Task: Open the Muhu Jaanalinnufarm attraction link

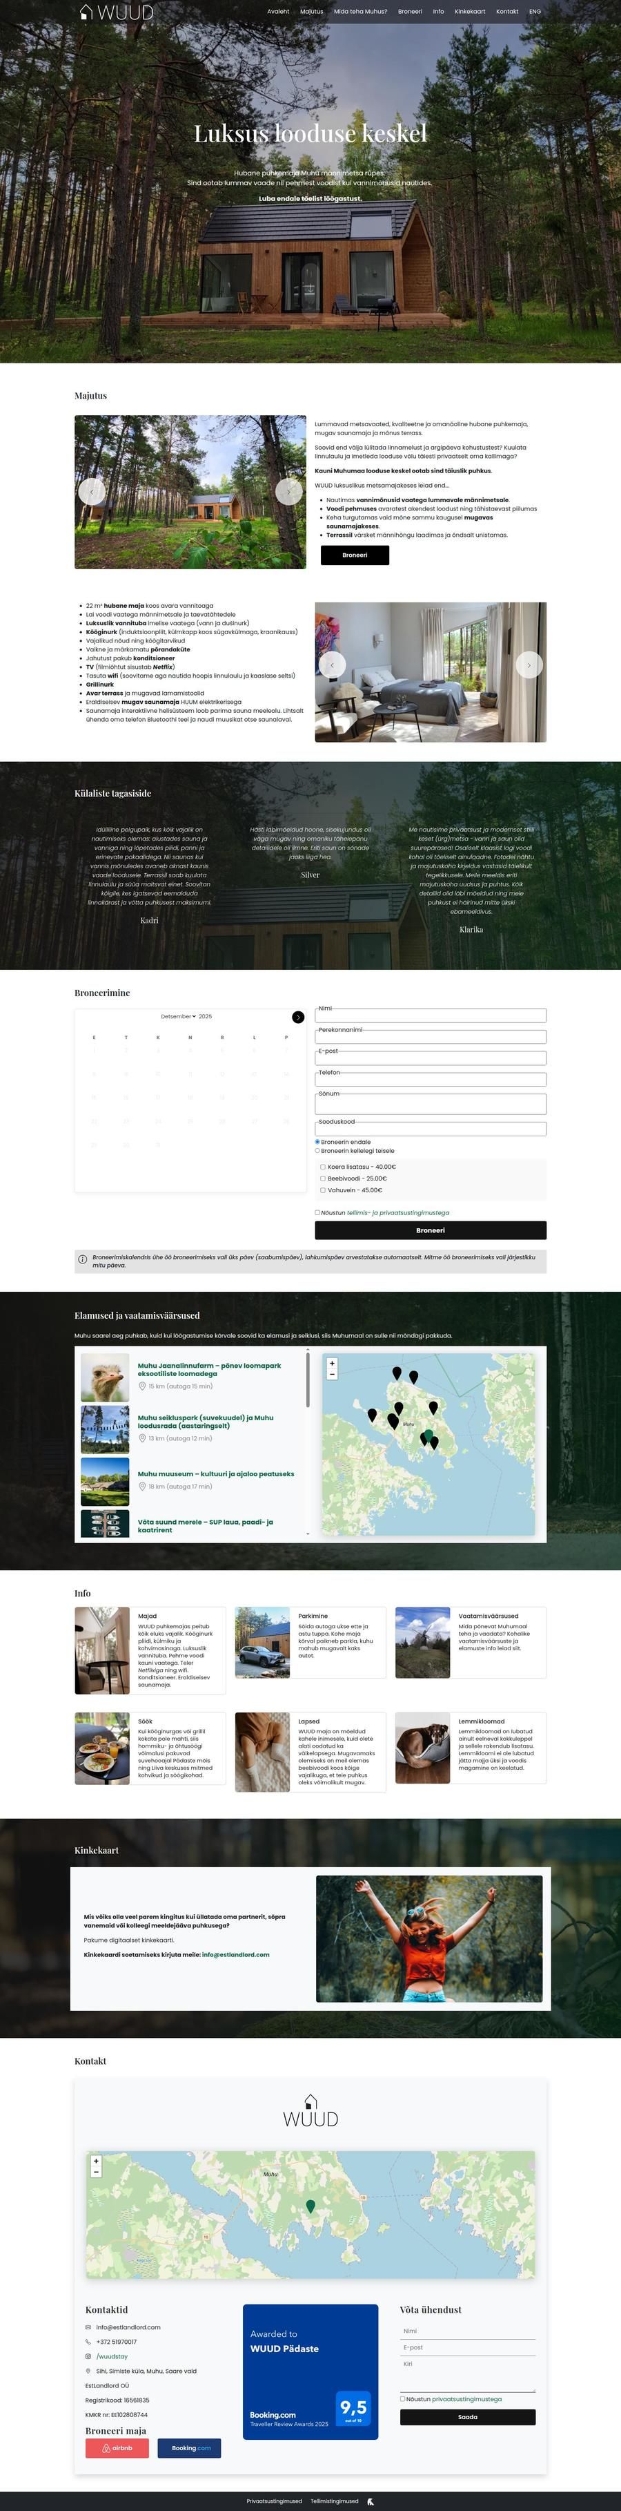Action: click(x=208, y=1368)
